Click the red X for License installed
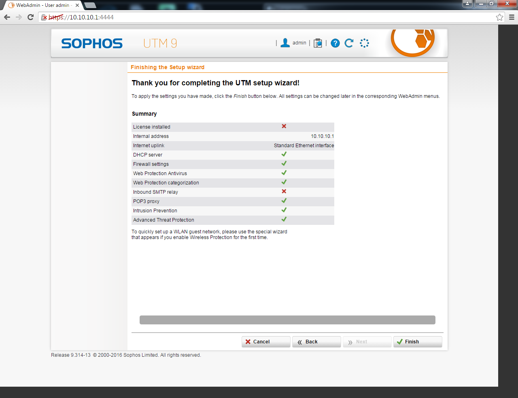This screenshot has height=398, width=518. 284,126
